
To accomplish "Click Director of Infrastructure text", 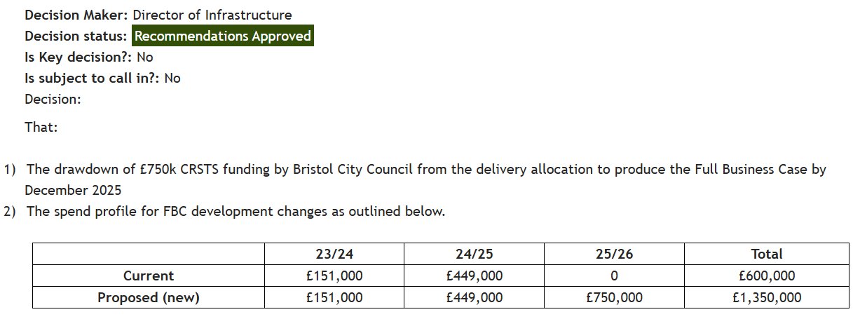I will tap(212, 15).
